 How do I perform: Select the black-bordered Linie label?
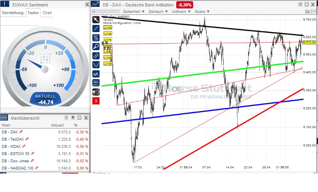click(108, 27)
